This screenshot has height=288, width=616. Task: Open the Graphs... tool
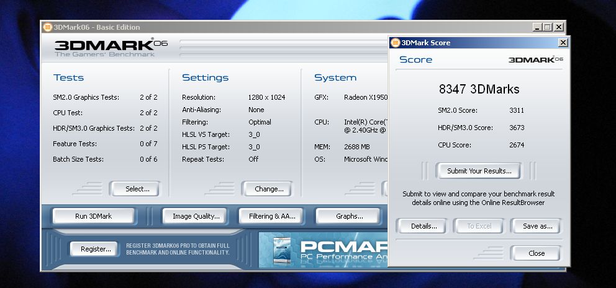349,216
